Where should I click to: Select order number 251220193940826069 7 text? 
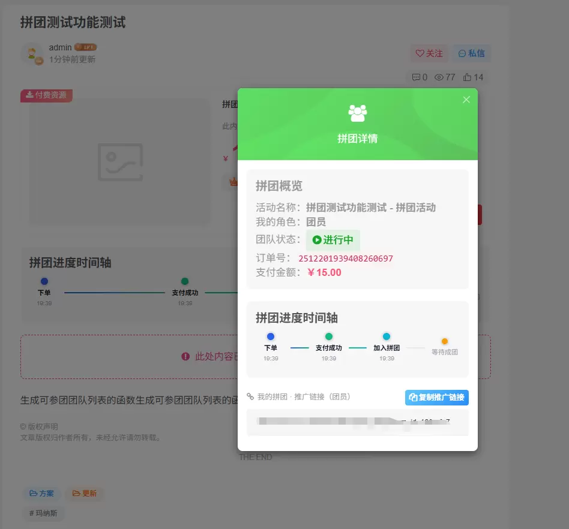(346, 259)
